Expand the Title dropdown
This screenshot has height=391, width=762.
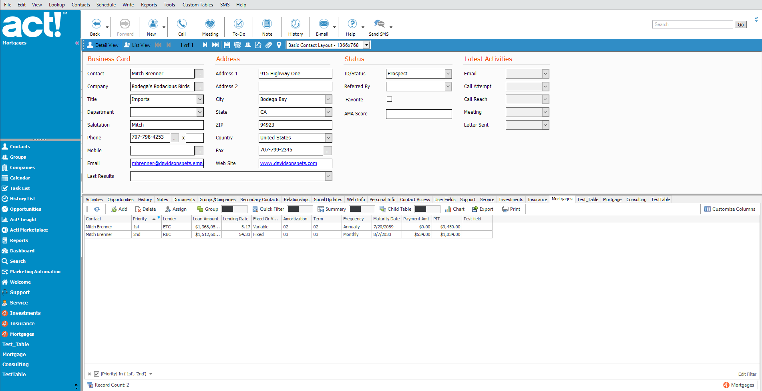pos(200,99)
